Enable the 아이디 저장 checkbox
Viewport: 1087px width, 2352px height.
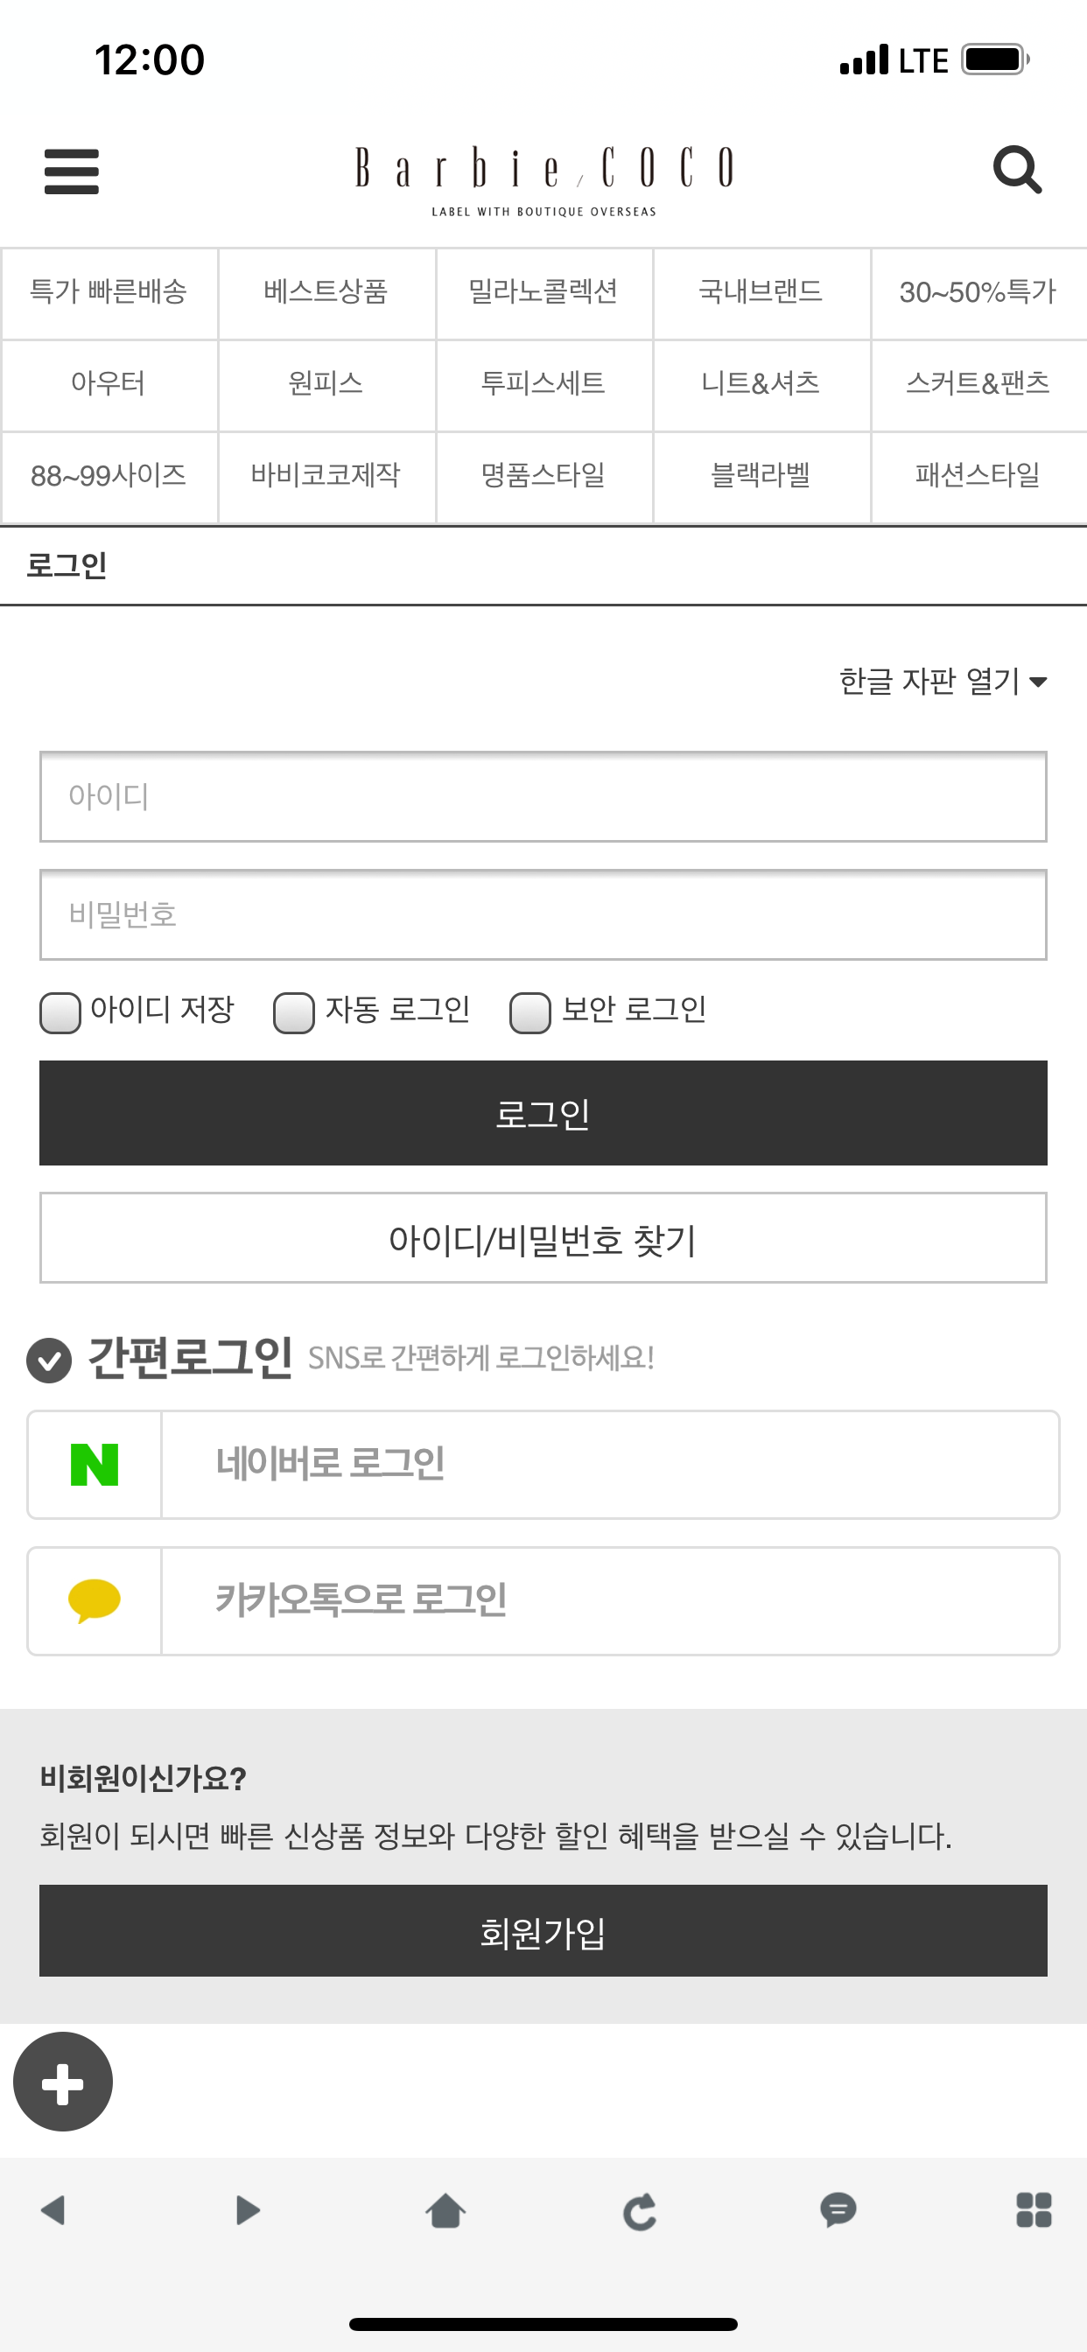[60, 1012]
